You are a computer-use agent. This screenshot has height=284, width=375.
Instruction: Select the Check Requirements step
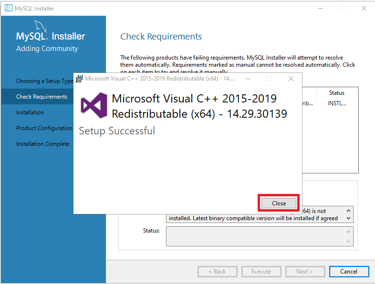coord(42,97)
